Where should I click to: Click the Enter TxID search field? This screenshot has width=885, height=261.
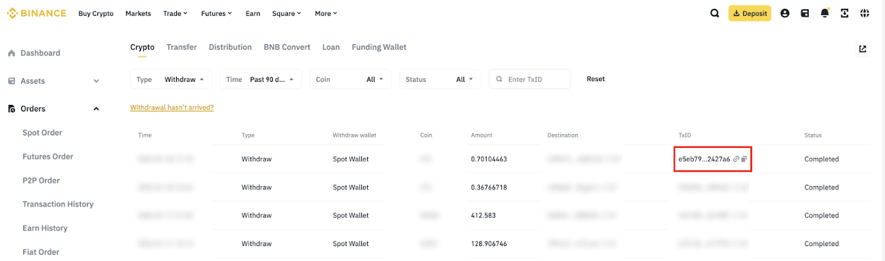(x=534, y=79)
